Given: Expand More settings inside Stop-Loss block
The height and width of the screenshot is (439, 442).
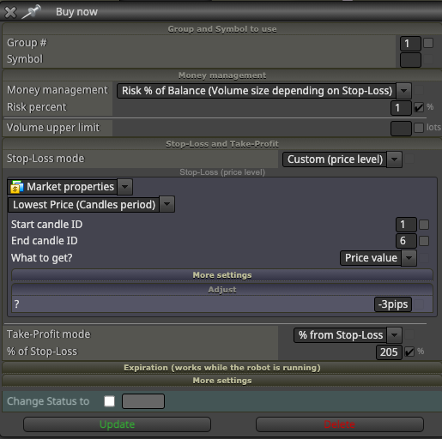Looking at the screenshot, I should pos(222,275).
